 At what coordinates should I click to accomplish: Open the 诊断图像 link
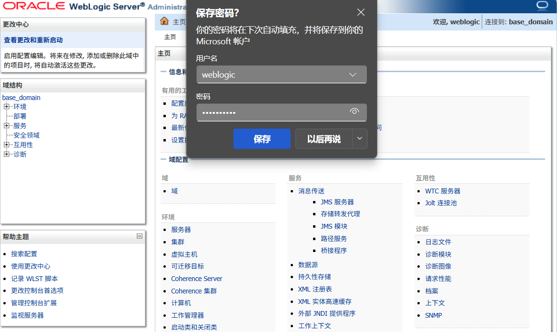tap(438, 266)
